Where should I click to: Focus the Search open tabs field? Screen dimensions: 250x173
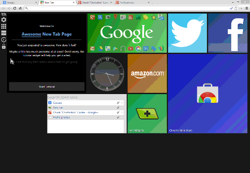(85, 97)
